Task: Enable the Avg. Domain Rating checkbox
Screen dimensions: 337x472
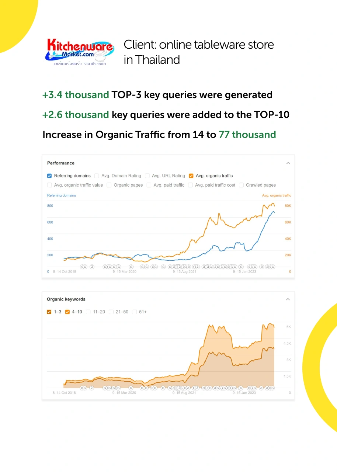Action: click(x=97, y=176)
